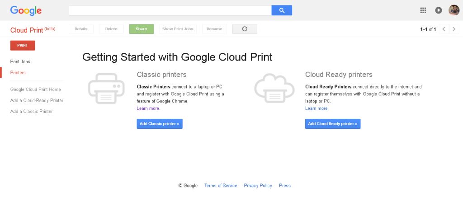The height and width of the screenshot is (216, 463).
Task: Click the green Share button
Action: tap(142, 29)
